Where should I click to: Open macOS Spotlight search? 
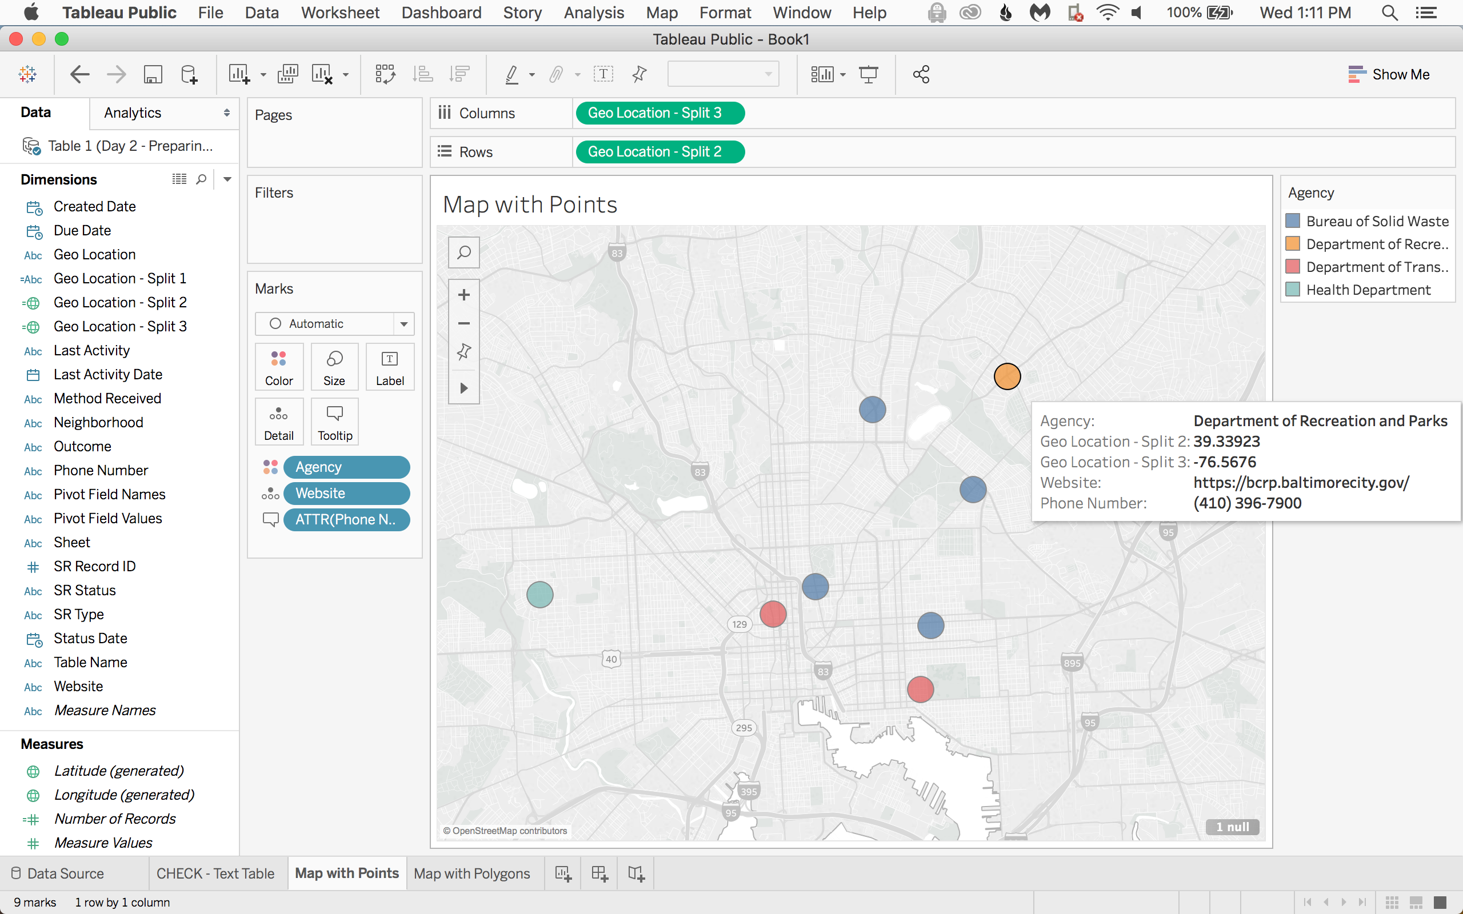pos(1389,13)
